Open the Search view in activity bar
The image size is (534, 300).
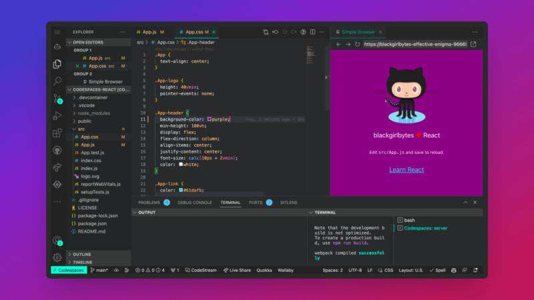[x=57, y=81]
